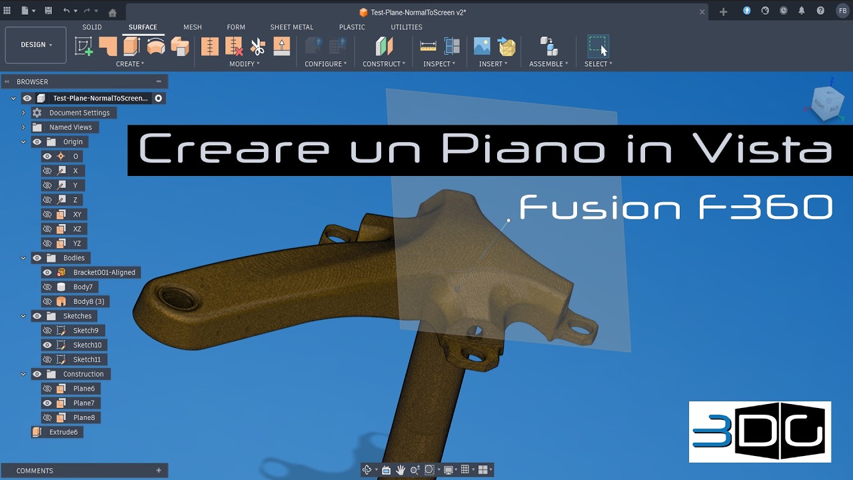Select the Create Sketch tool
The image size is (853, 480).
point(83,46)
